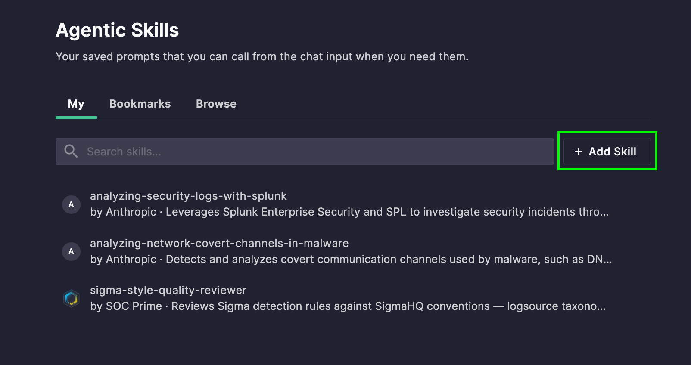Click the covert communication channels description text
The width and height of the screenshot is (691, 365).
pos(389,259)
